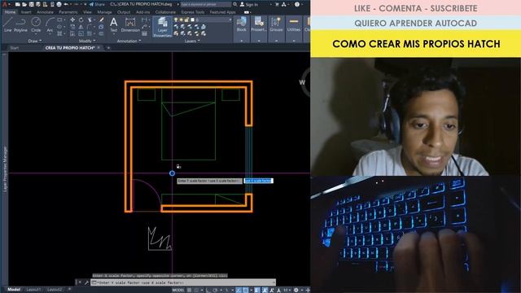The height and width of the screenshot is (293, 521).
Task: Select the Polyline tool
Action: point(20,24)
